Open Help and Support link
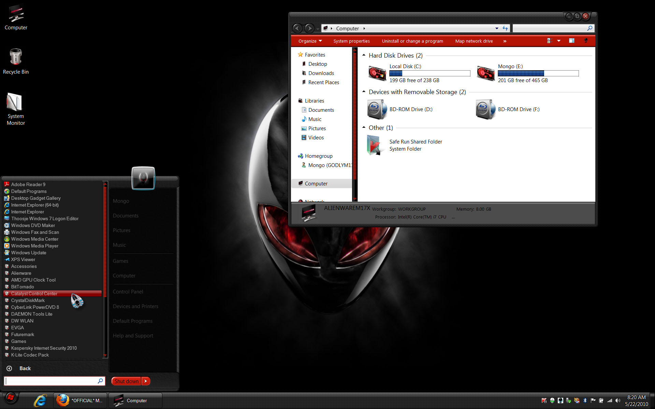This screenshot has height=409, width=655. click(133, 336)
